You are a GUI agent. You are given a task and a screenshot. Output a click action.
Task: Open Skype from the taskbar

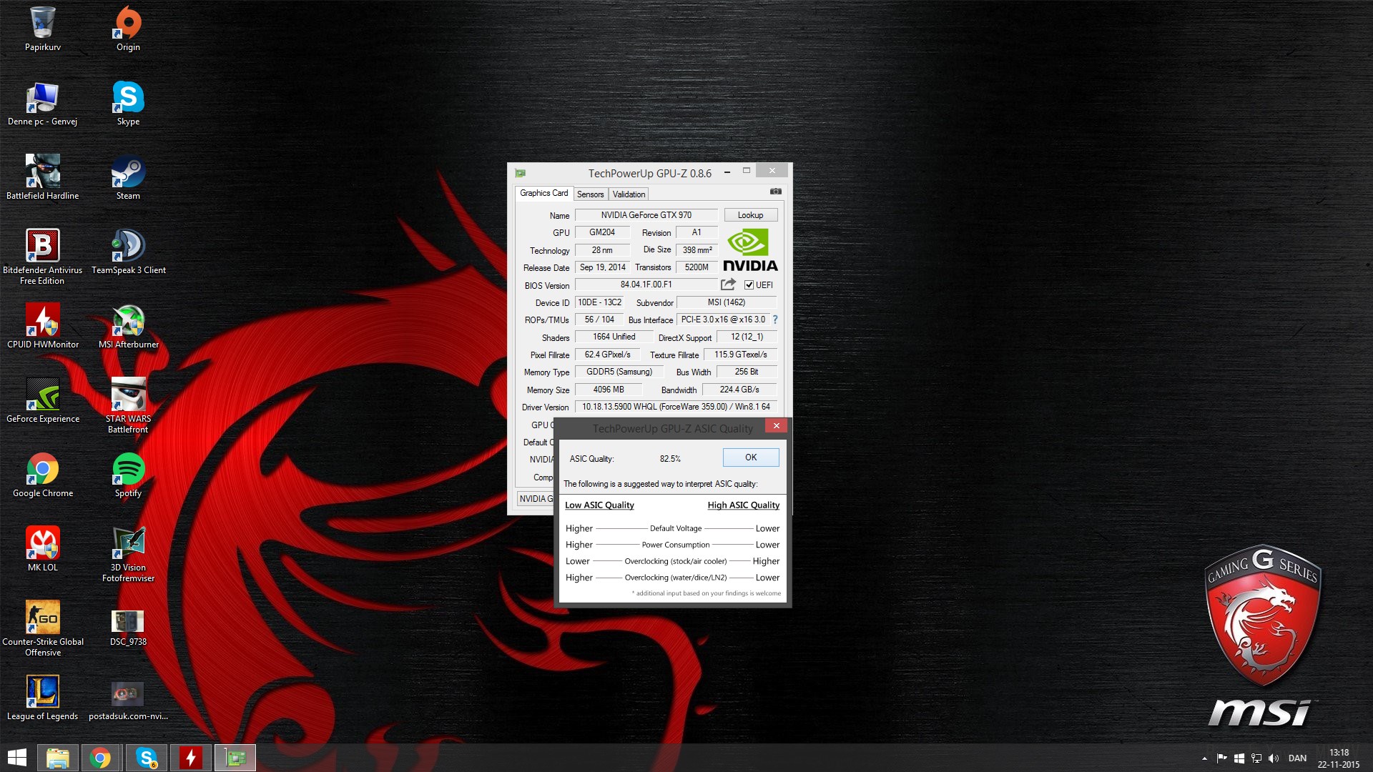(x=147, y=758)
